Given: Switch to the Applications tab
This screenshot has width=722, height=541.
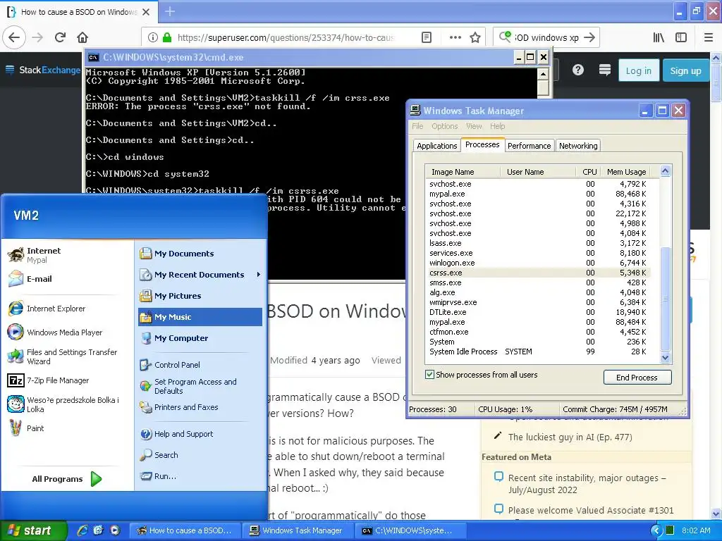Looking at the screenshot, I should pyautogui.click(x=436, y=146).
